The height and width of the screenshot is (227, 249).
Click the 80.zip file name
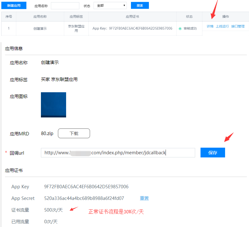pos(47,133)
